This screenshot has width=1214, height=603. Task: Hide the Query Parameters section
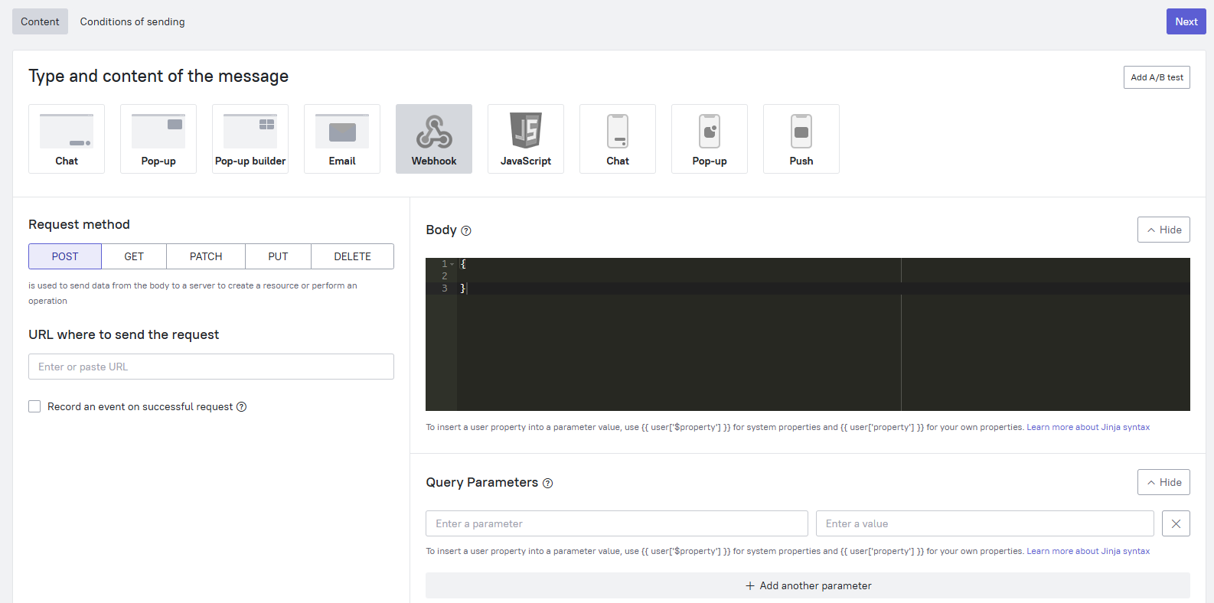(1163, 482)
